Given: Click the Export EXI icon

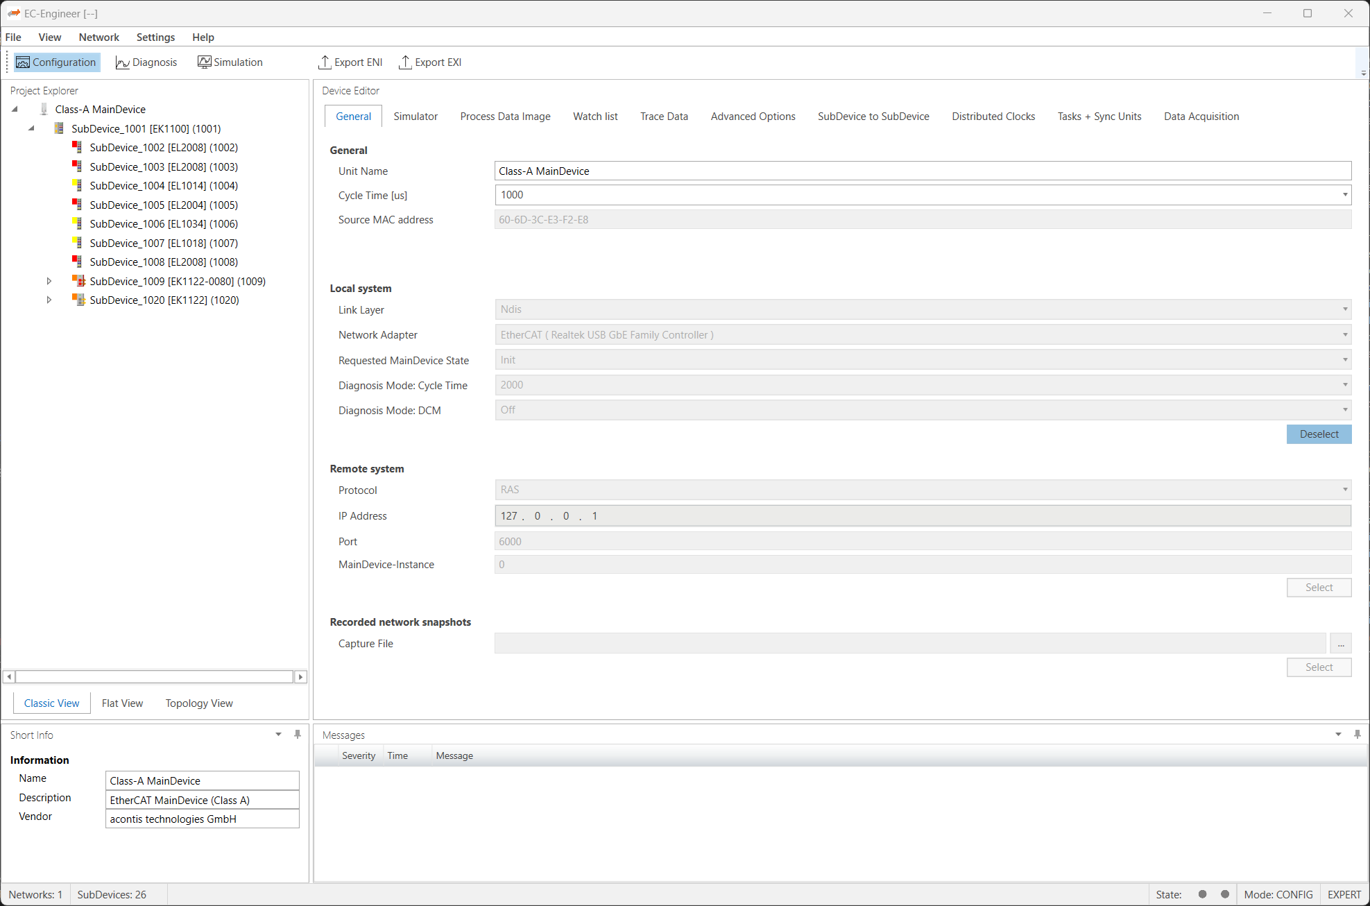Looking at the screenshot, I should [405, 62].
